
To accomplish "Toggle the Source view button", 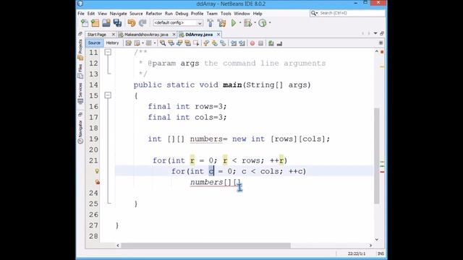I will point(94,43).
